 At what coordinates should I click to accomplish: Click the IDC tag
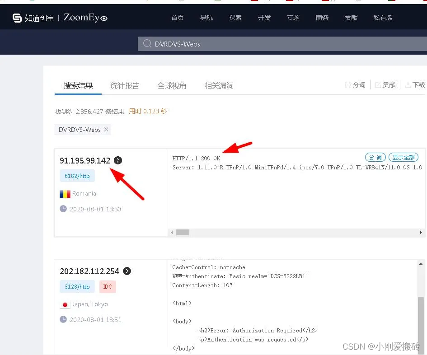coord(108,287)
